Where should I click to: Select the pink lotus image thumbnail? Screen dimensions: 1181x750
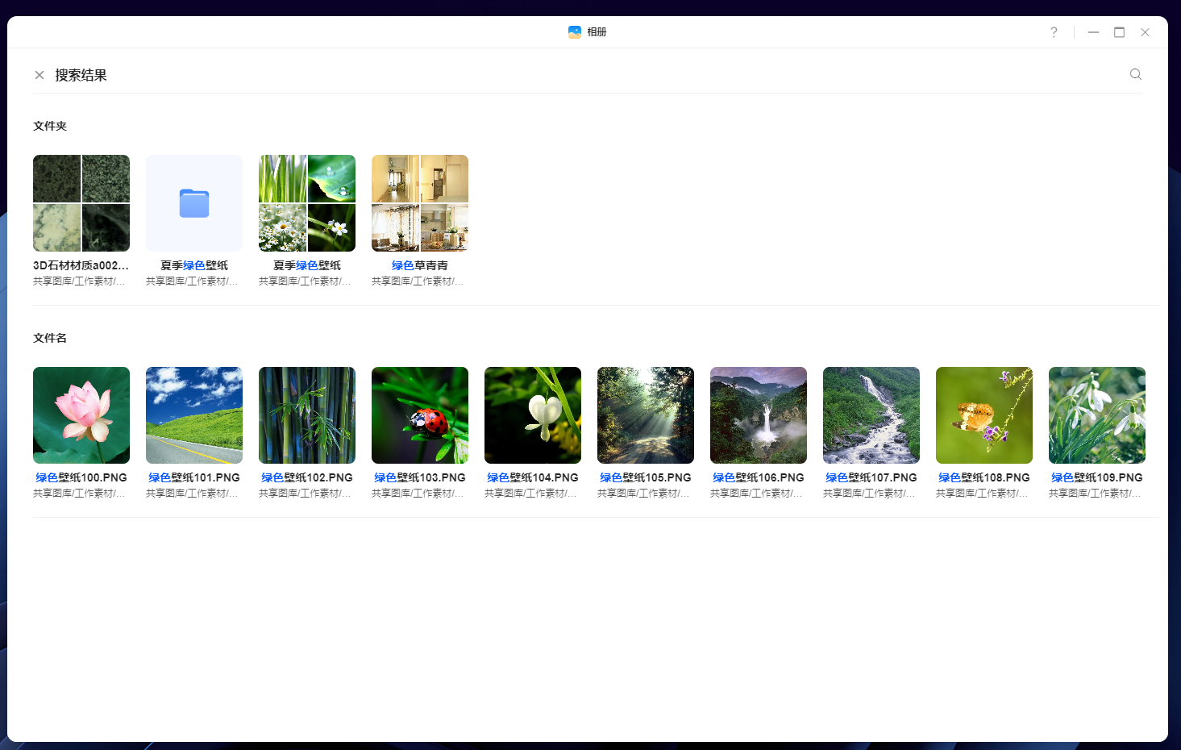[x=81, y=415]
